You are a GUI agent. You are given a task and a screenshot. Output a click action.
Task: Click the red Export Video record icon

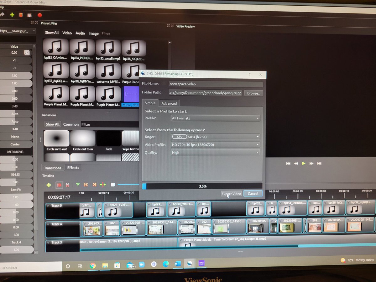point(39,15)
